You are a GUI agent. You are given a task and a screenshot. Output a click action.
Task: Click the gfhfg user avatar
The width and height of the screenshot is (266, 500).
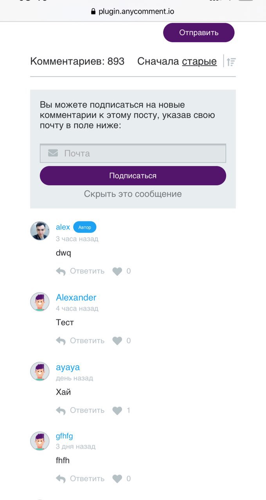pos(40,441)
